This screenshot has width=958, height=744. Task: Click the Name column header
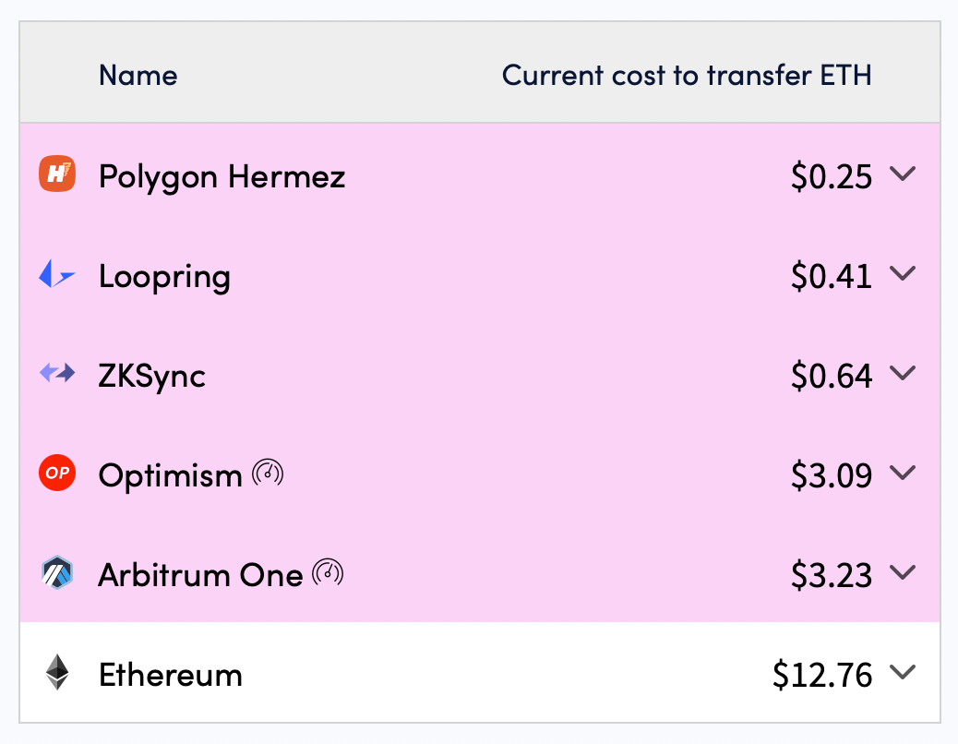[138, 75]
